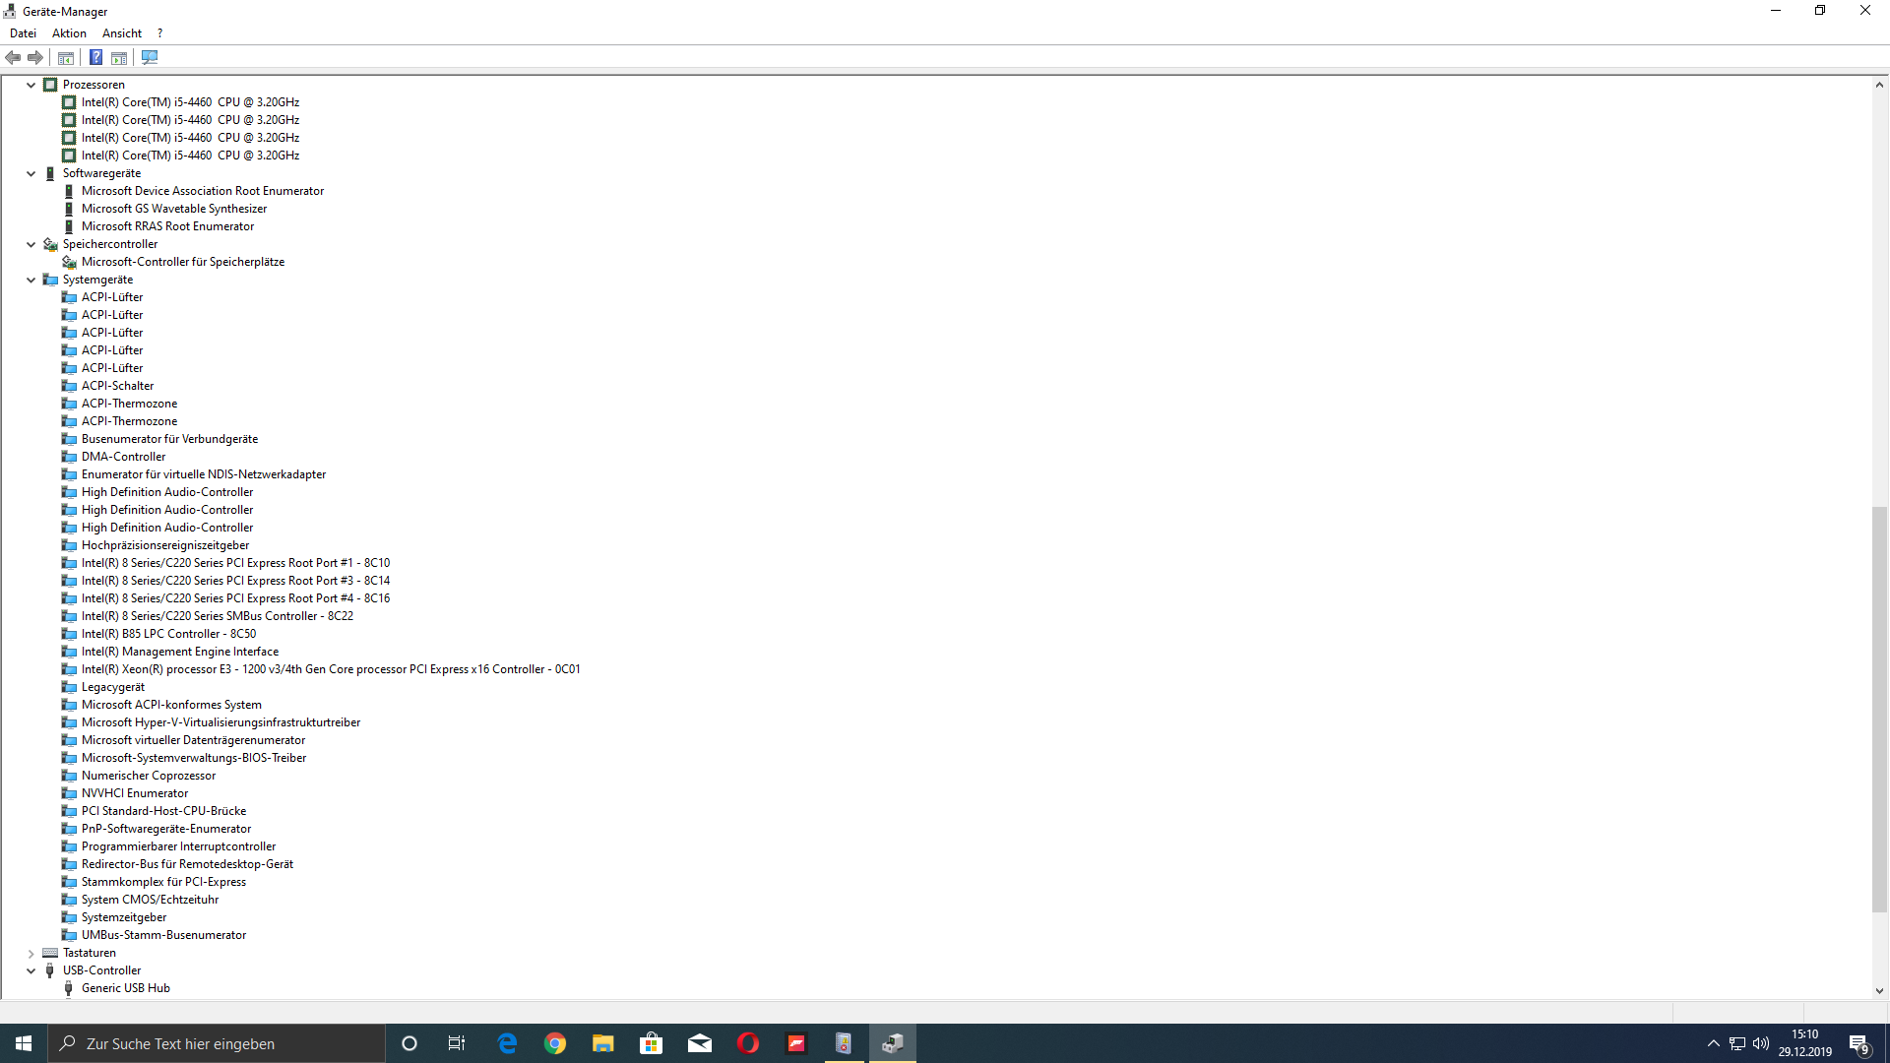Viewport: 1890px width, 1063px height.
Task: Click the Windows search text field
Action: coord(217,1043)
